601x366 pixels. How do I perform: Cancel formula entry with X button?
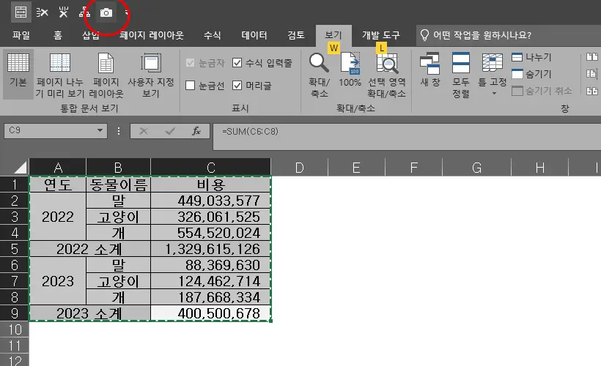tap(144, 131)
